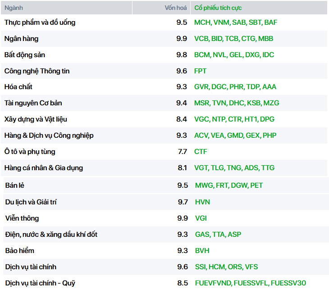Click the 9.3 value for Bảo hiểm

[183, 251]
